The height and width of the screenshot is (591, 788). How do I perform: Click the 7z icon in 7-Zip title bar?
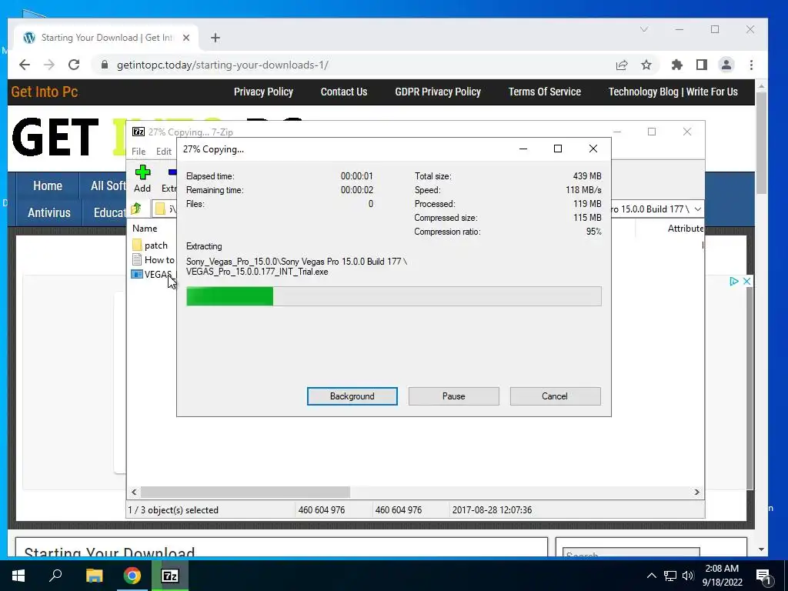pos(139,132)
